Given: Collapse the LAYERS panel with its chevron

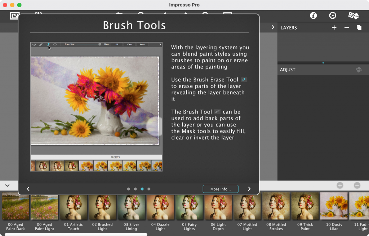Looking at the screenshot, I should (x=273, y=27).
